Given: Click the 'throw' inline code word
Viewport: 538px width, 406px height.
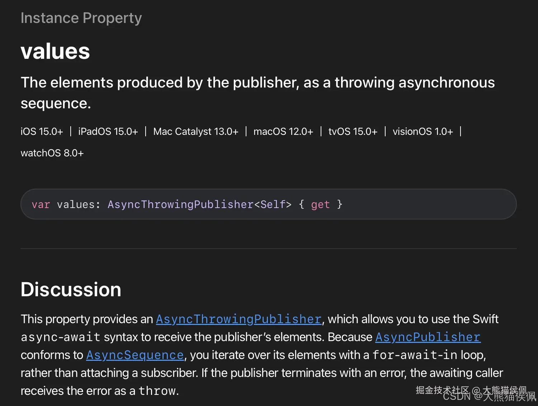Looking at the screenshot, I should [x=157, y=391].
